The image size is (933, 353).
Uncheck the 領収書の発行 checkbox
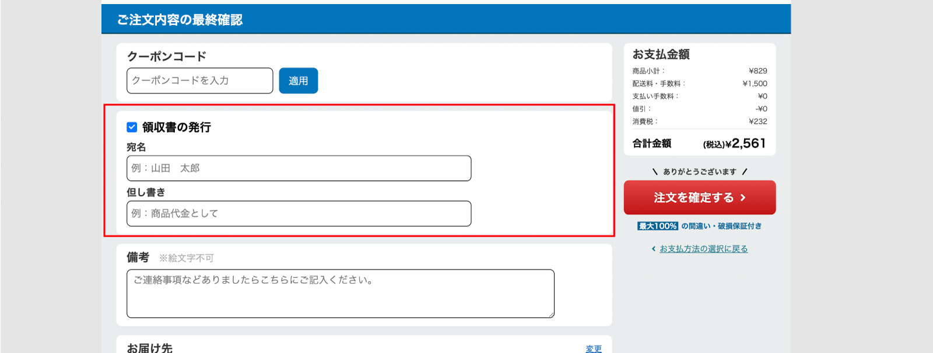pyautogui.click(x=132, y=127)
